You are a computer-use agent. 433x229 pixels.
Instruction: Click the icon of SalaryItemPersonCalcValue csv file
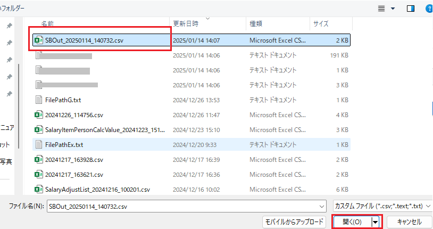pyautogui.click(x=38, y=129)
